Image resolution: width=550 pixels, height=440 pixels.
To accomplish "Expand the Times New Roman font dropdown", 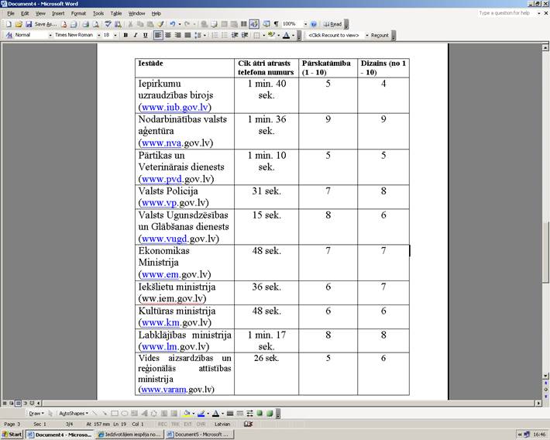I will coord(98,35).
